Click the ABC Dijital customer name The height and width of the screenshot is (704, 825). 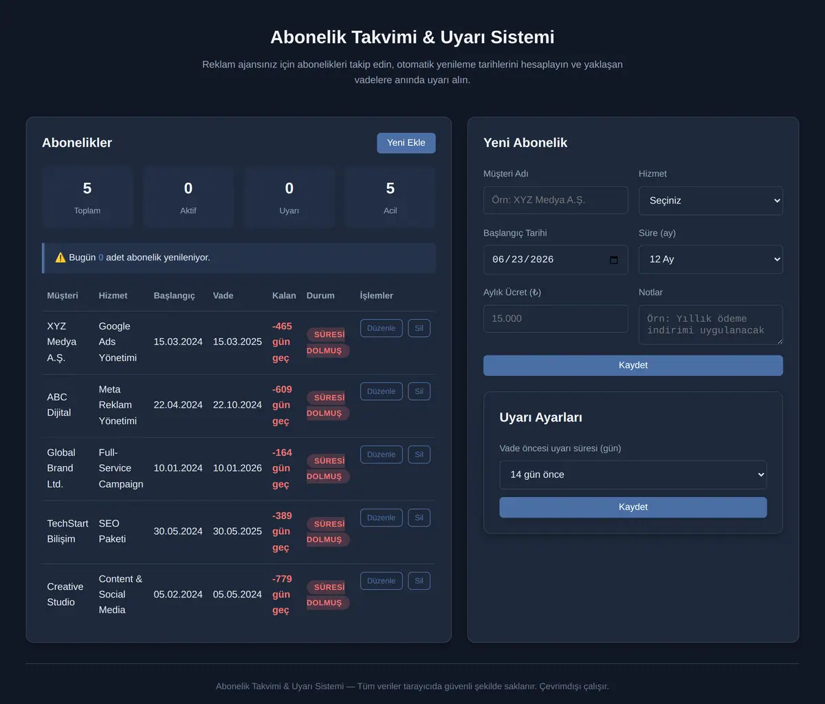click(59, 405)
